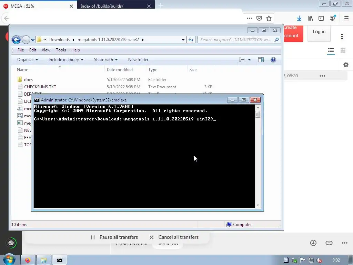The image size is (353, 265).
Task: Click Pause all transfers
Action: click(x=114, y=237)
